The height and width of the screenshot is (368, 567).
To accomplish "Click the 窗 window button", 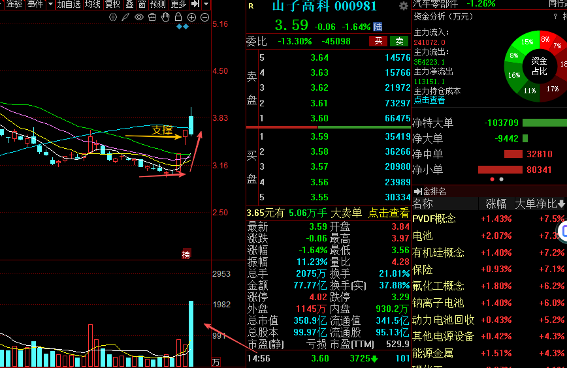I will [142, 4].
